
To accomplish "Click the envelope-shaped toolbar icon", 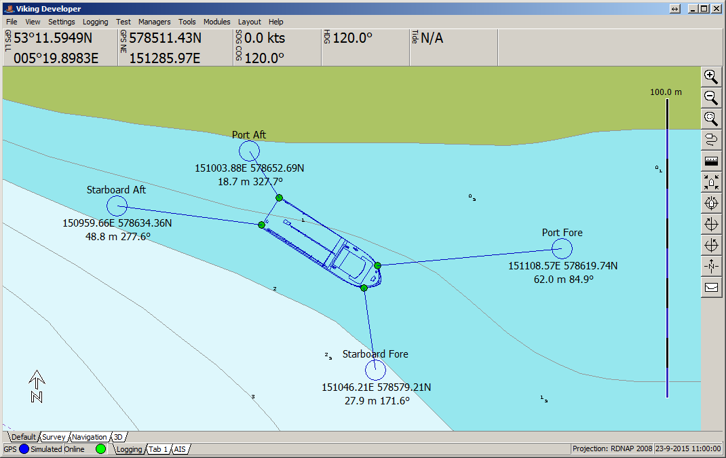I will point(711,288).
